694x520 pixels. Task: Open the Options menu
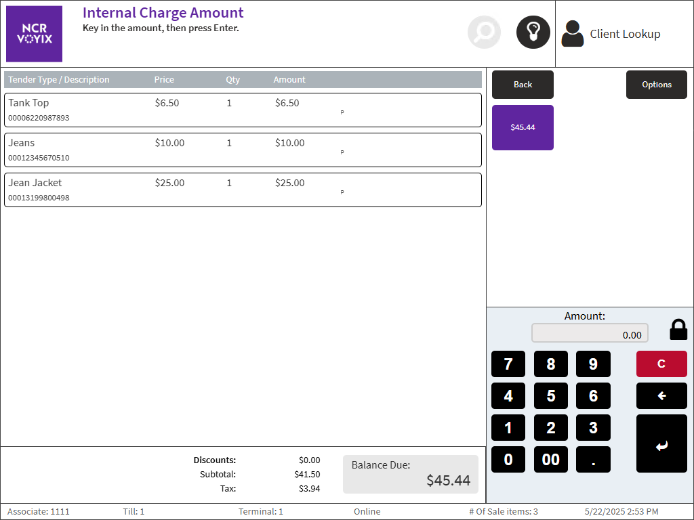(656, 85)
